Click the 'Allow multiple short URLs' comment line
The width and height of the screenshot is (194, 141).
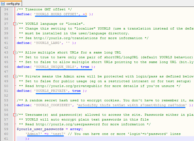[69, 53]
